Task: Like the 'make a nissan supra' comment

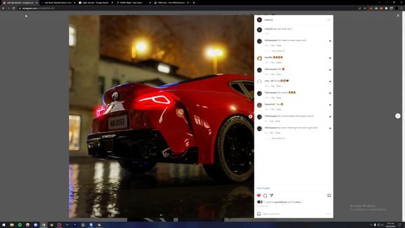Action: point(330,41)
